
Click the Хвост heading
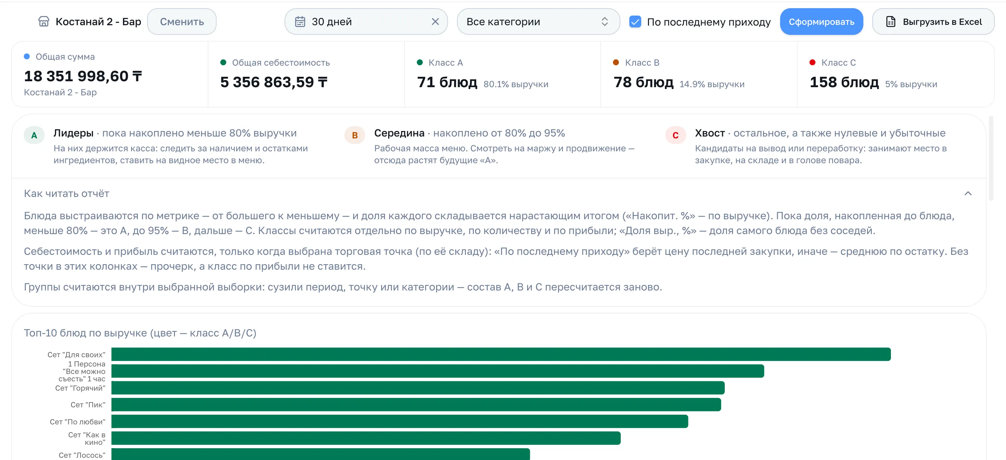[x=710, y=133]
